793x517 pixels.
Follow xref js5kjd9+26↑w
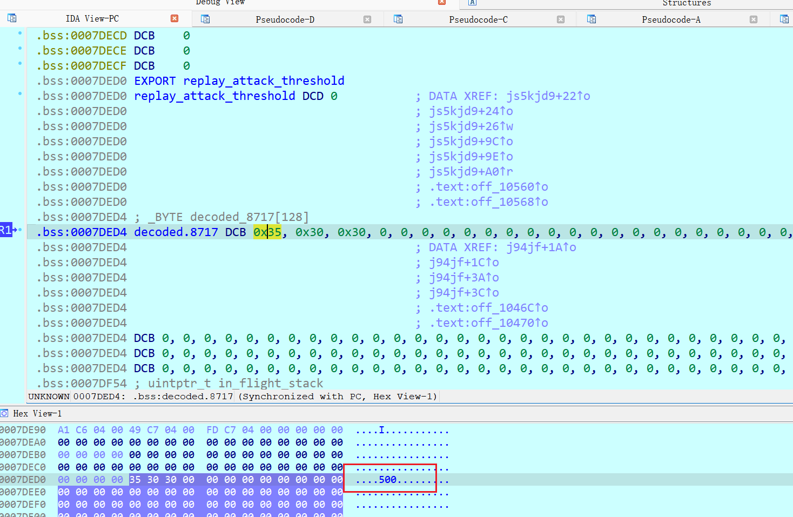tap(471, 126)
